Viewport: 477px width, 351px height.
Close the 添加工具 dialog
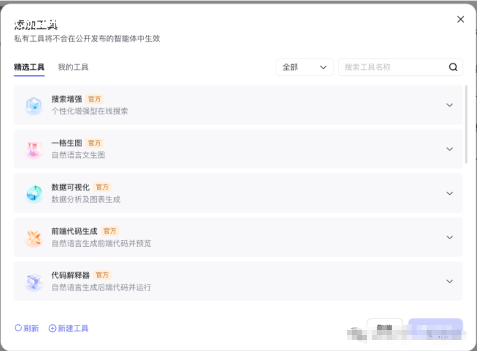(x=460, y=19)
